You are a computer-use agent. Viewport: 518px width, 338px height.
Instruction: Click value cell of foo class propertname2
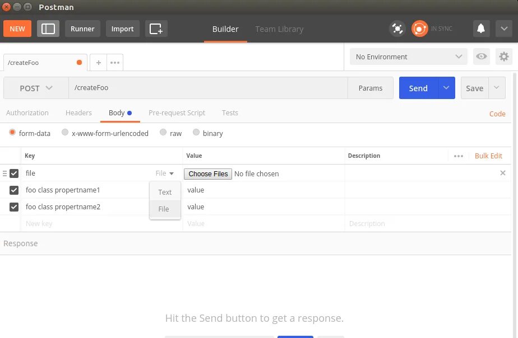263,206
